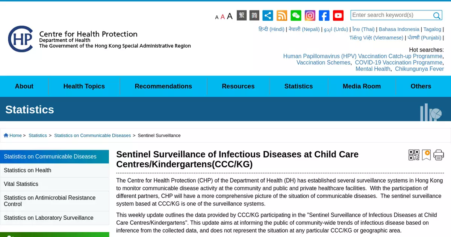Expand the Health Topics menu
This screenshot has height=237, width=451.
[x=84, y=86]
